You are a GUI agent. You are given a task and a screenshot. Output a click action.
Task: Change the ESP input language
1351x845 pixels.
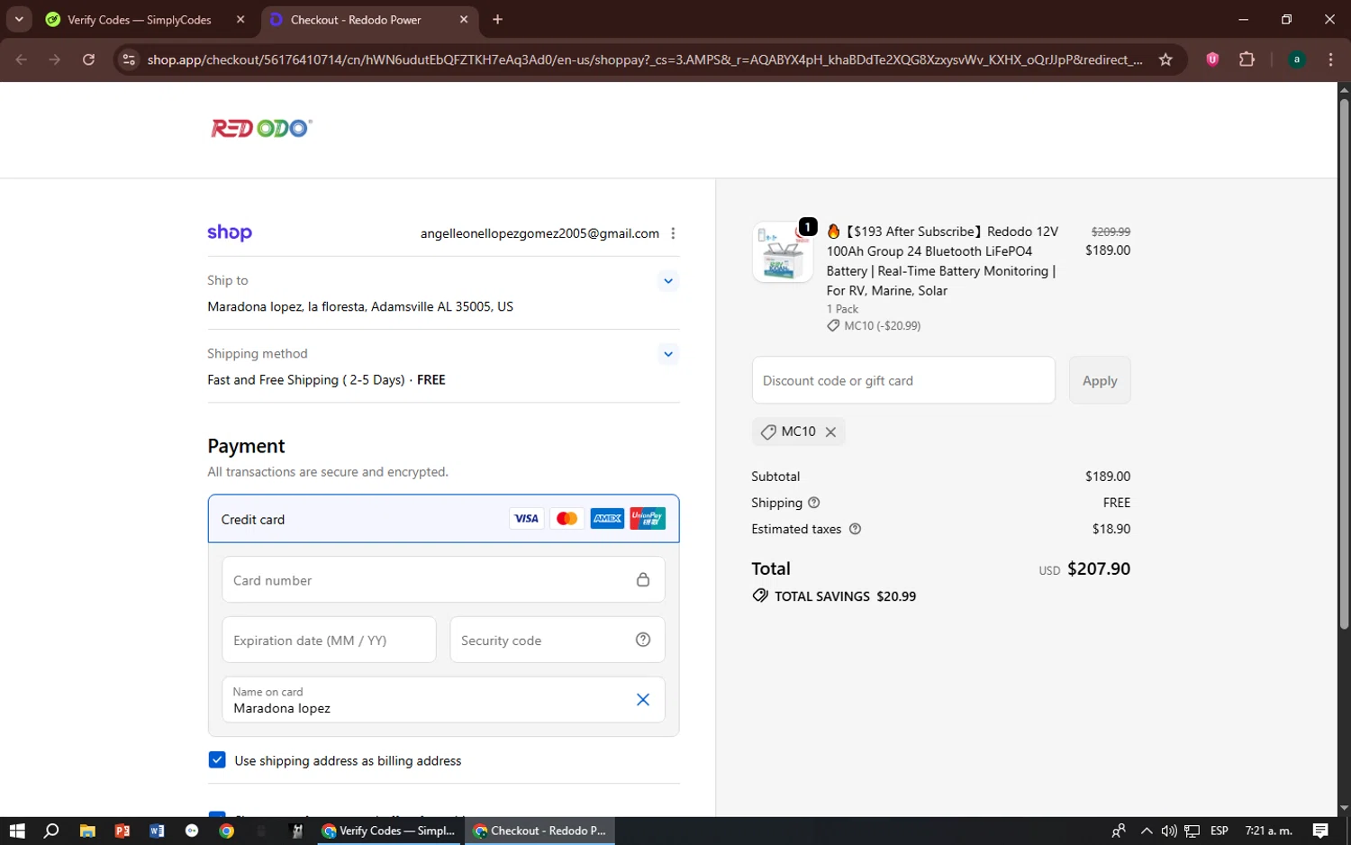tap(1220, 831)
